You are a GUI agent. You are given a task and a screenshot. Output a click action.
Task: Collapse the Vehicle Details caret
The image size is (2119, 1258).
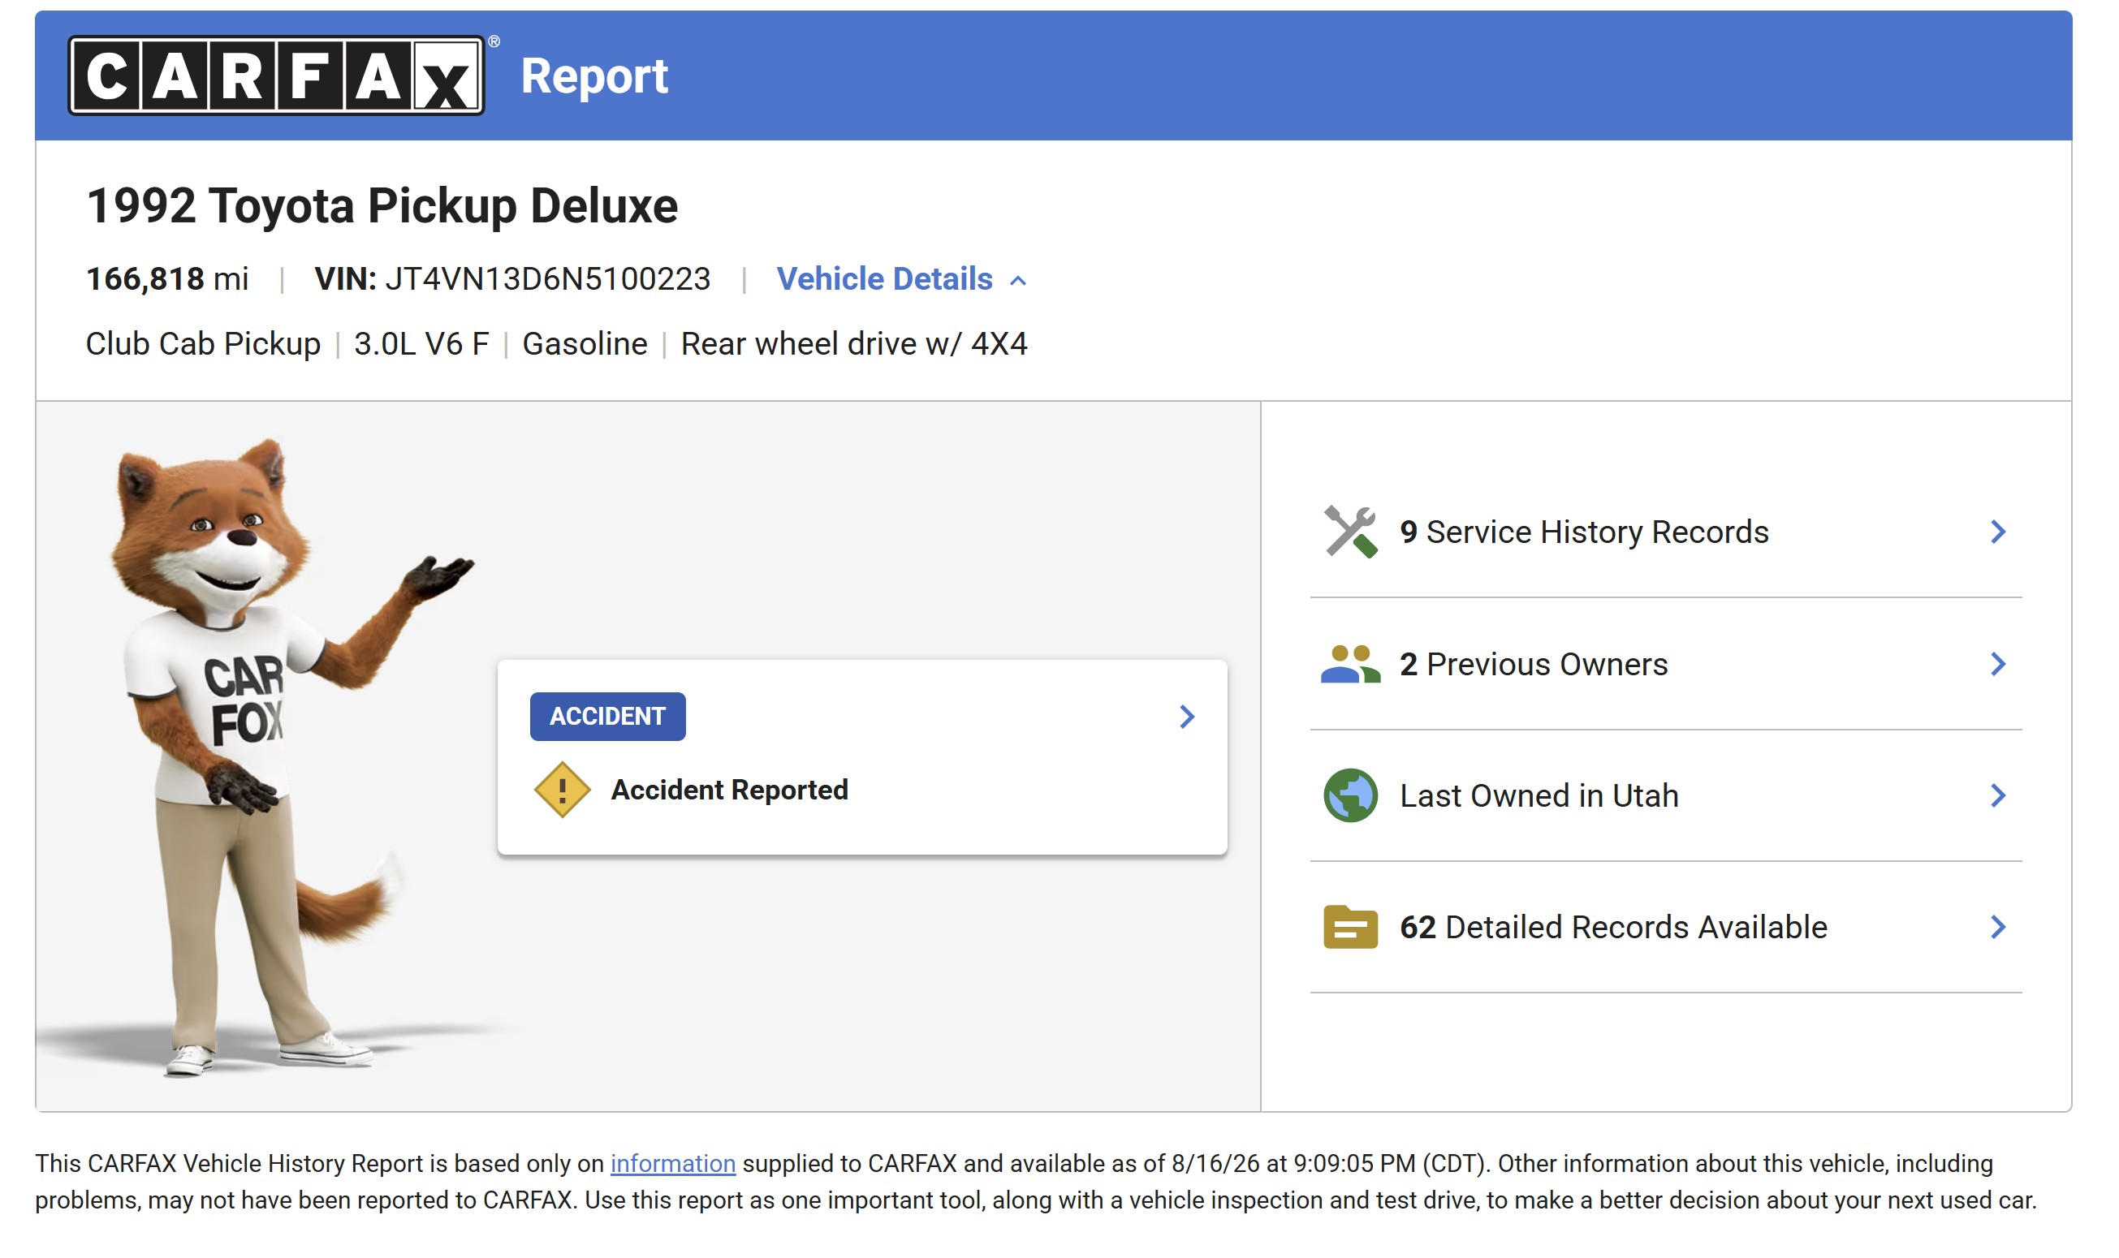coord(1018,281)
